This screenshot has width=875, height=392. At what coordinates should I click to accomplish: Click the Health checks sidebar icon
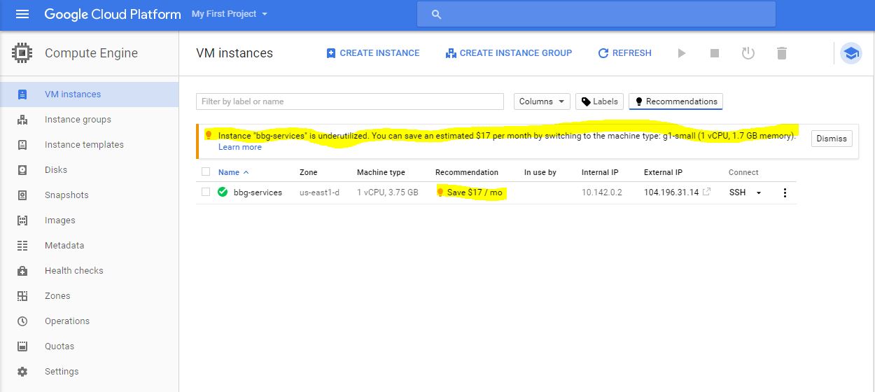coord(22,271)
